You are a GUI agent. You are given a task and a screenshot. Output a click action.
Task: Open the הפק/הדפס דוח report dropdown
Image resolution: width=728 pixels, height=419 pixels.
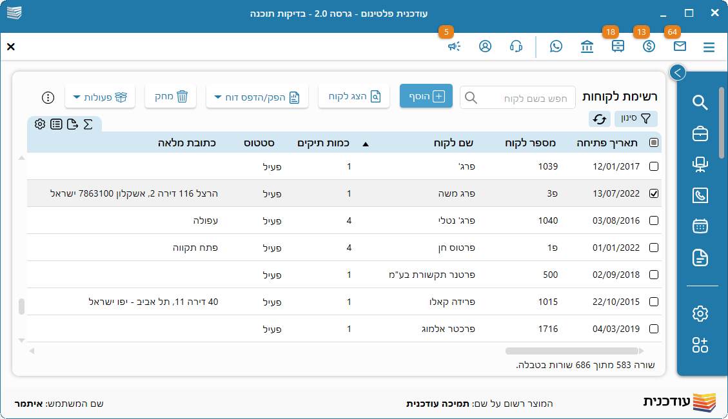(x=257, y=97)
